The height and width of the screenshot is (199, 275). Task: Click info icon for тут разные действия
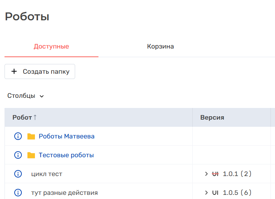(18, 193)
